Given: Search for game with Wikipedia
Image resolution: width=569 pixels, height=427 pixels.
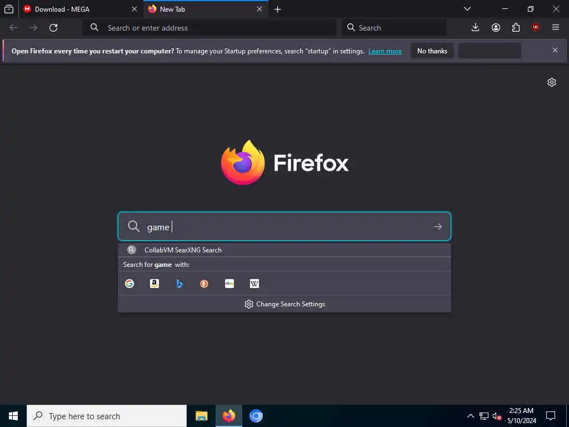Looking at the screenshot, I should coord(254,284).
